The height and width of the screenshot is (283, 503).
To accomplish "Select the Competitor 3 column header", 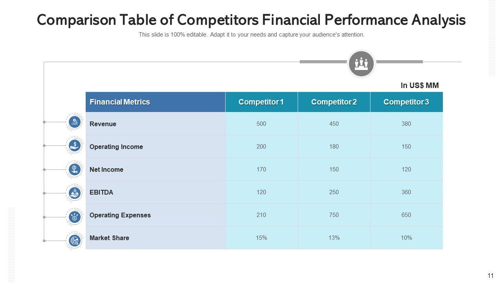I will click(x=406, y=102).
